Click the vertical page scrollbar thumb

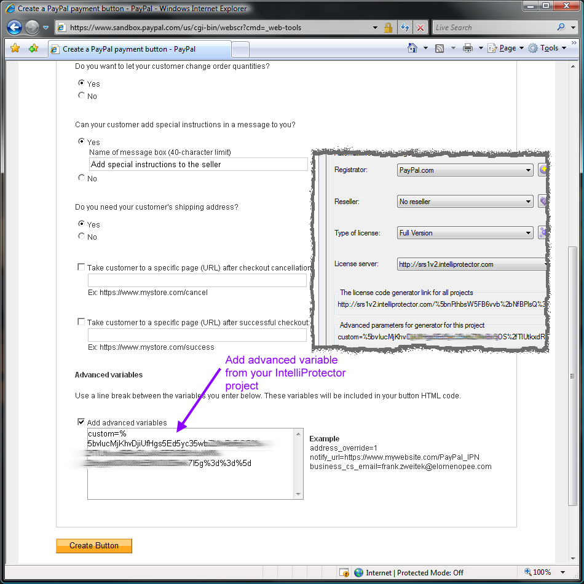click(573, 376)
